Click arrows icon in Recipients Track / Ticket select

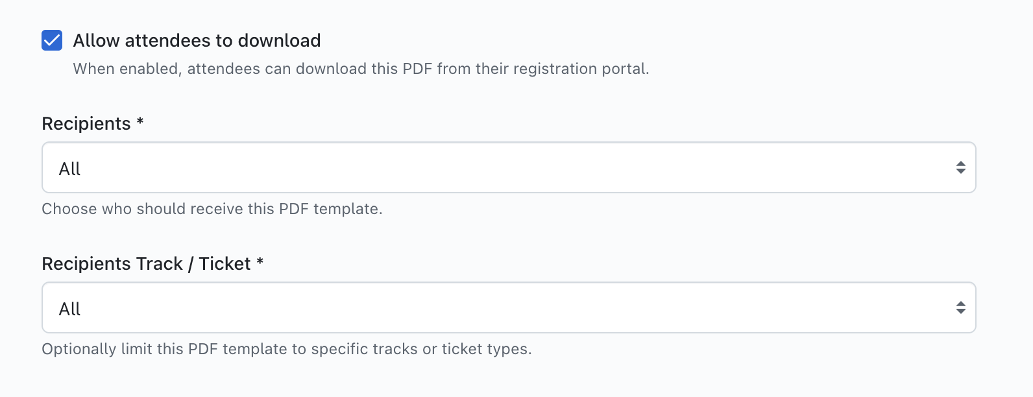pos(960,307)
